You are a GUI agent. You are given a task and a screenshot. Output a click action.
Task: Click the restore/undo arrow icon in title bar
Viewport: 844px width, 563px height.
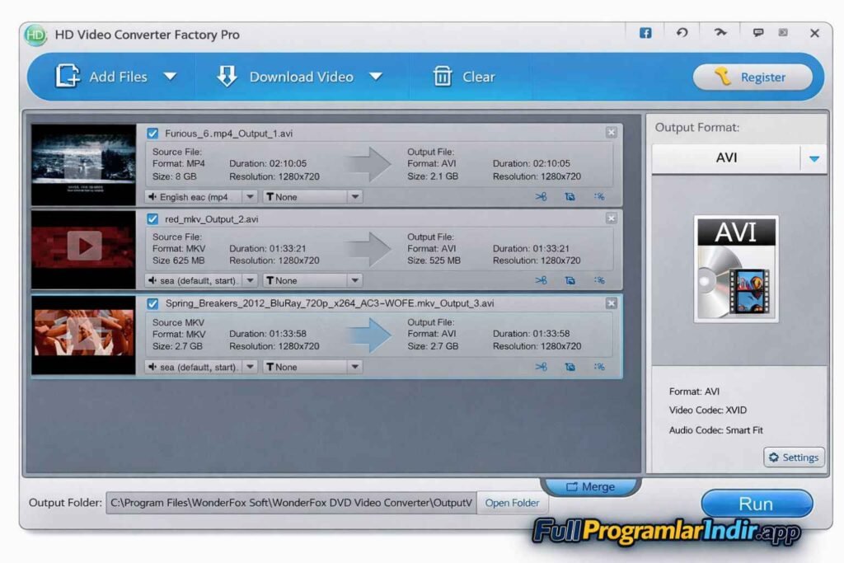tap(682, 33)
